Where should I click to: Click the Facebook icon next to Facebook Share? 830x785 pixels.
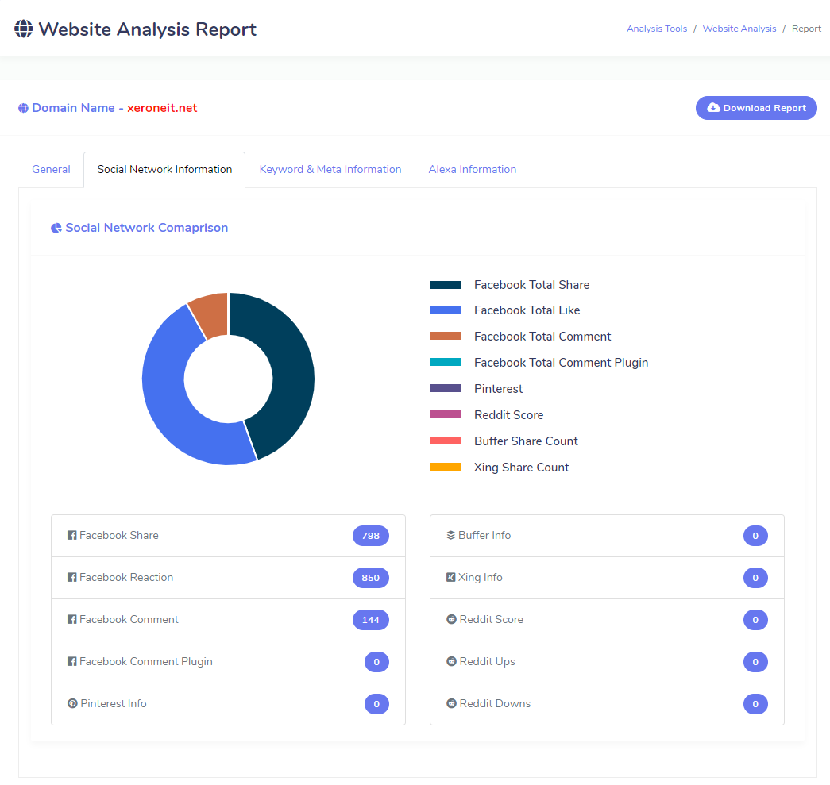pyautogui.click(x=72, y=536)
